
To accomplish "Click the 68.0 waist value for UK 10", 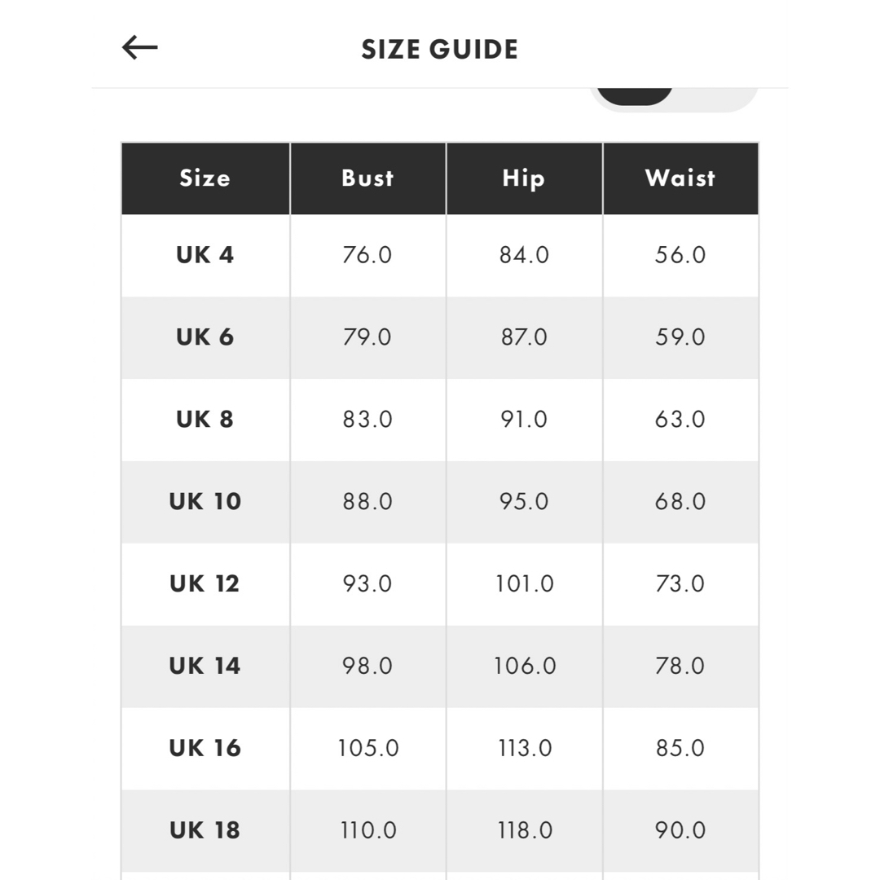I will point(680,501).
